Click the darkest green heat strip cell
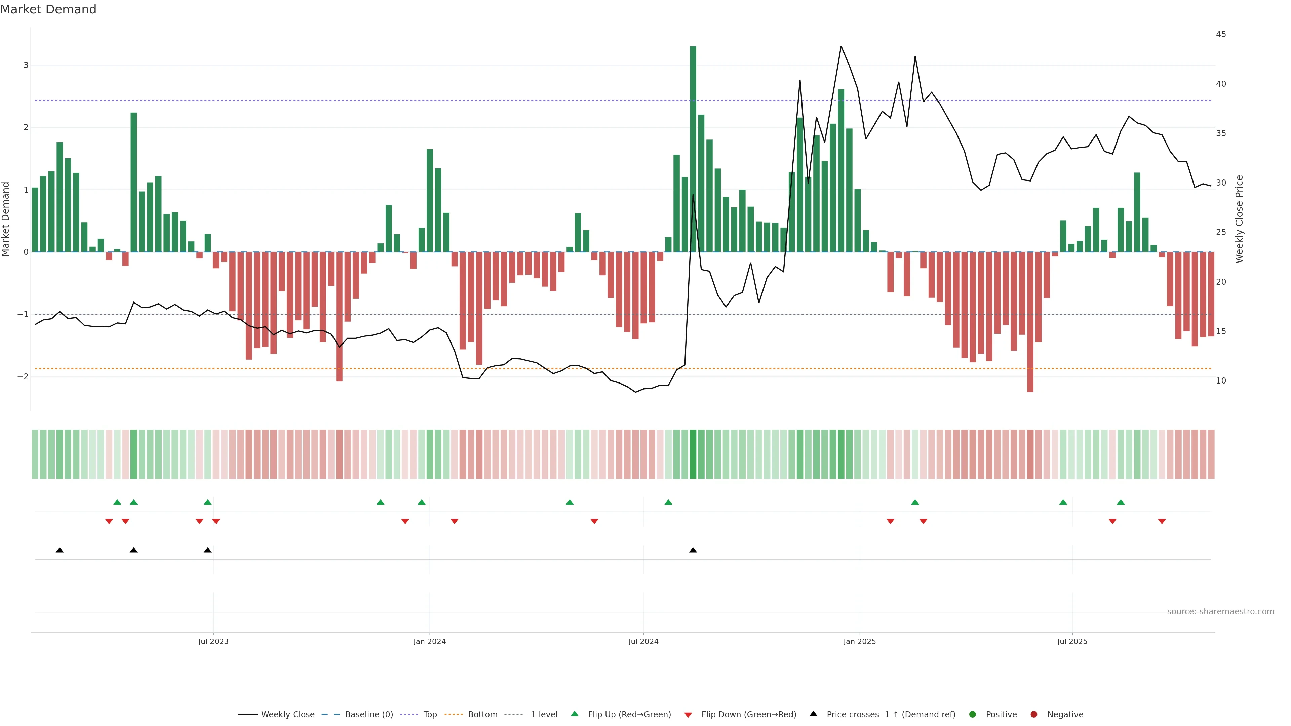Image resolution: width=1291 pixels, height=726 pixels. coord(693,454)
